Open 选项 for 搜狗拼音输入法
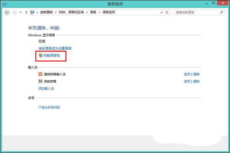The width and height of the screenshot is (230, 153). click(x=187, y=74)
